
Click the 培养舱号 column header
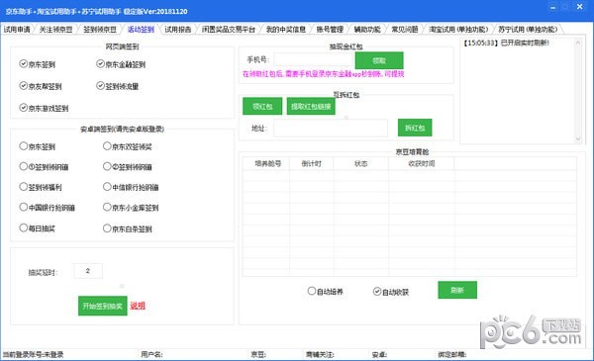[x=268, y=164]
